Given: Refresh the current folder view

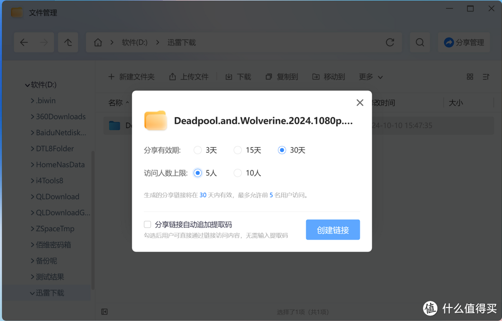Looking at the screenshot, I should point(390,42).
